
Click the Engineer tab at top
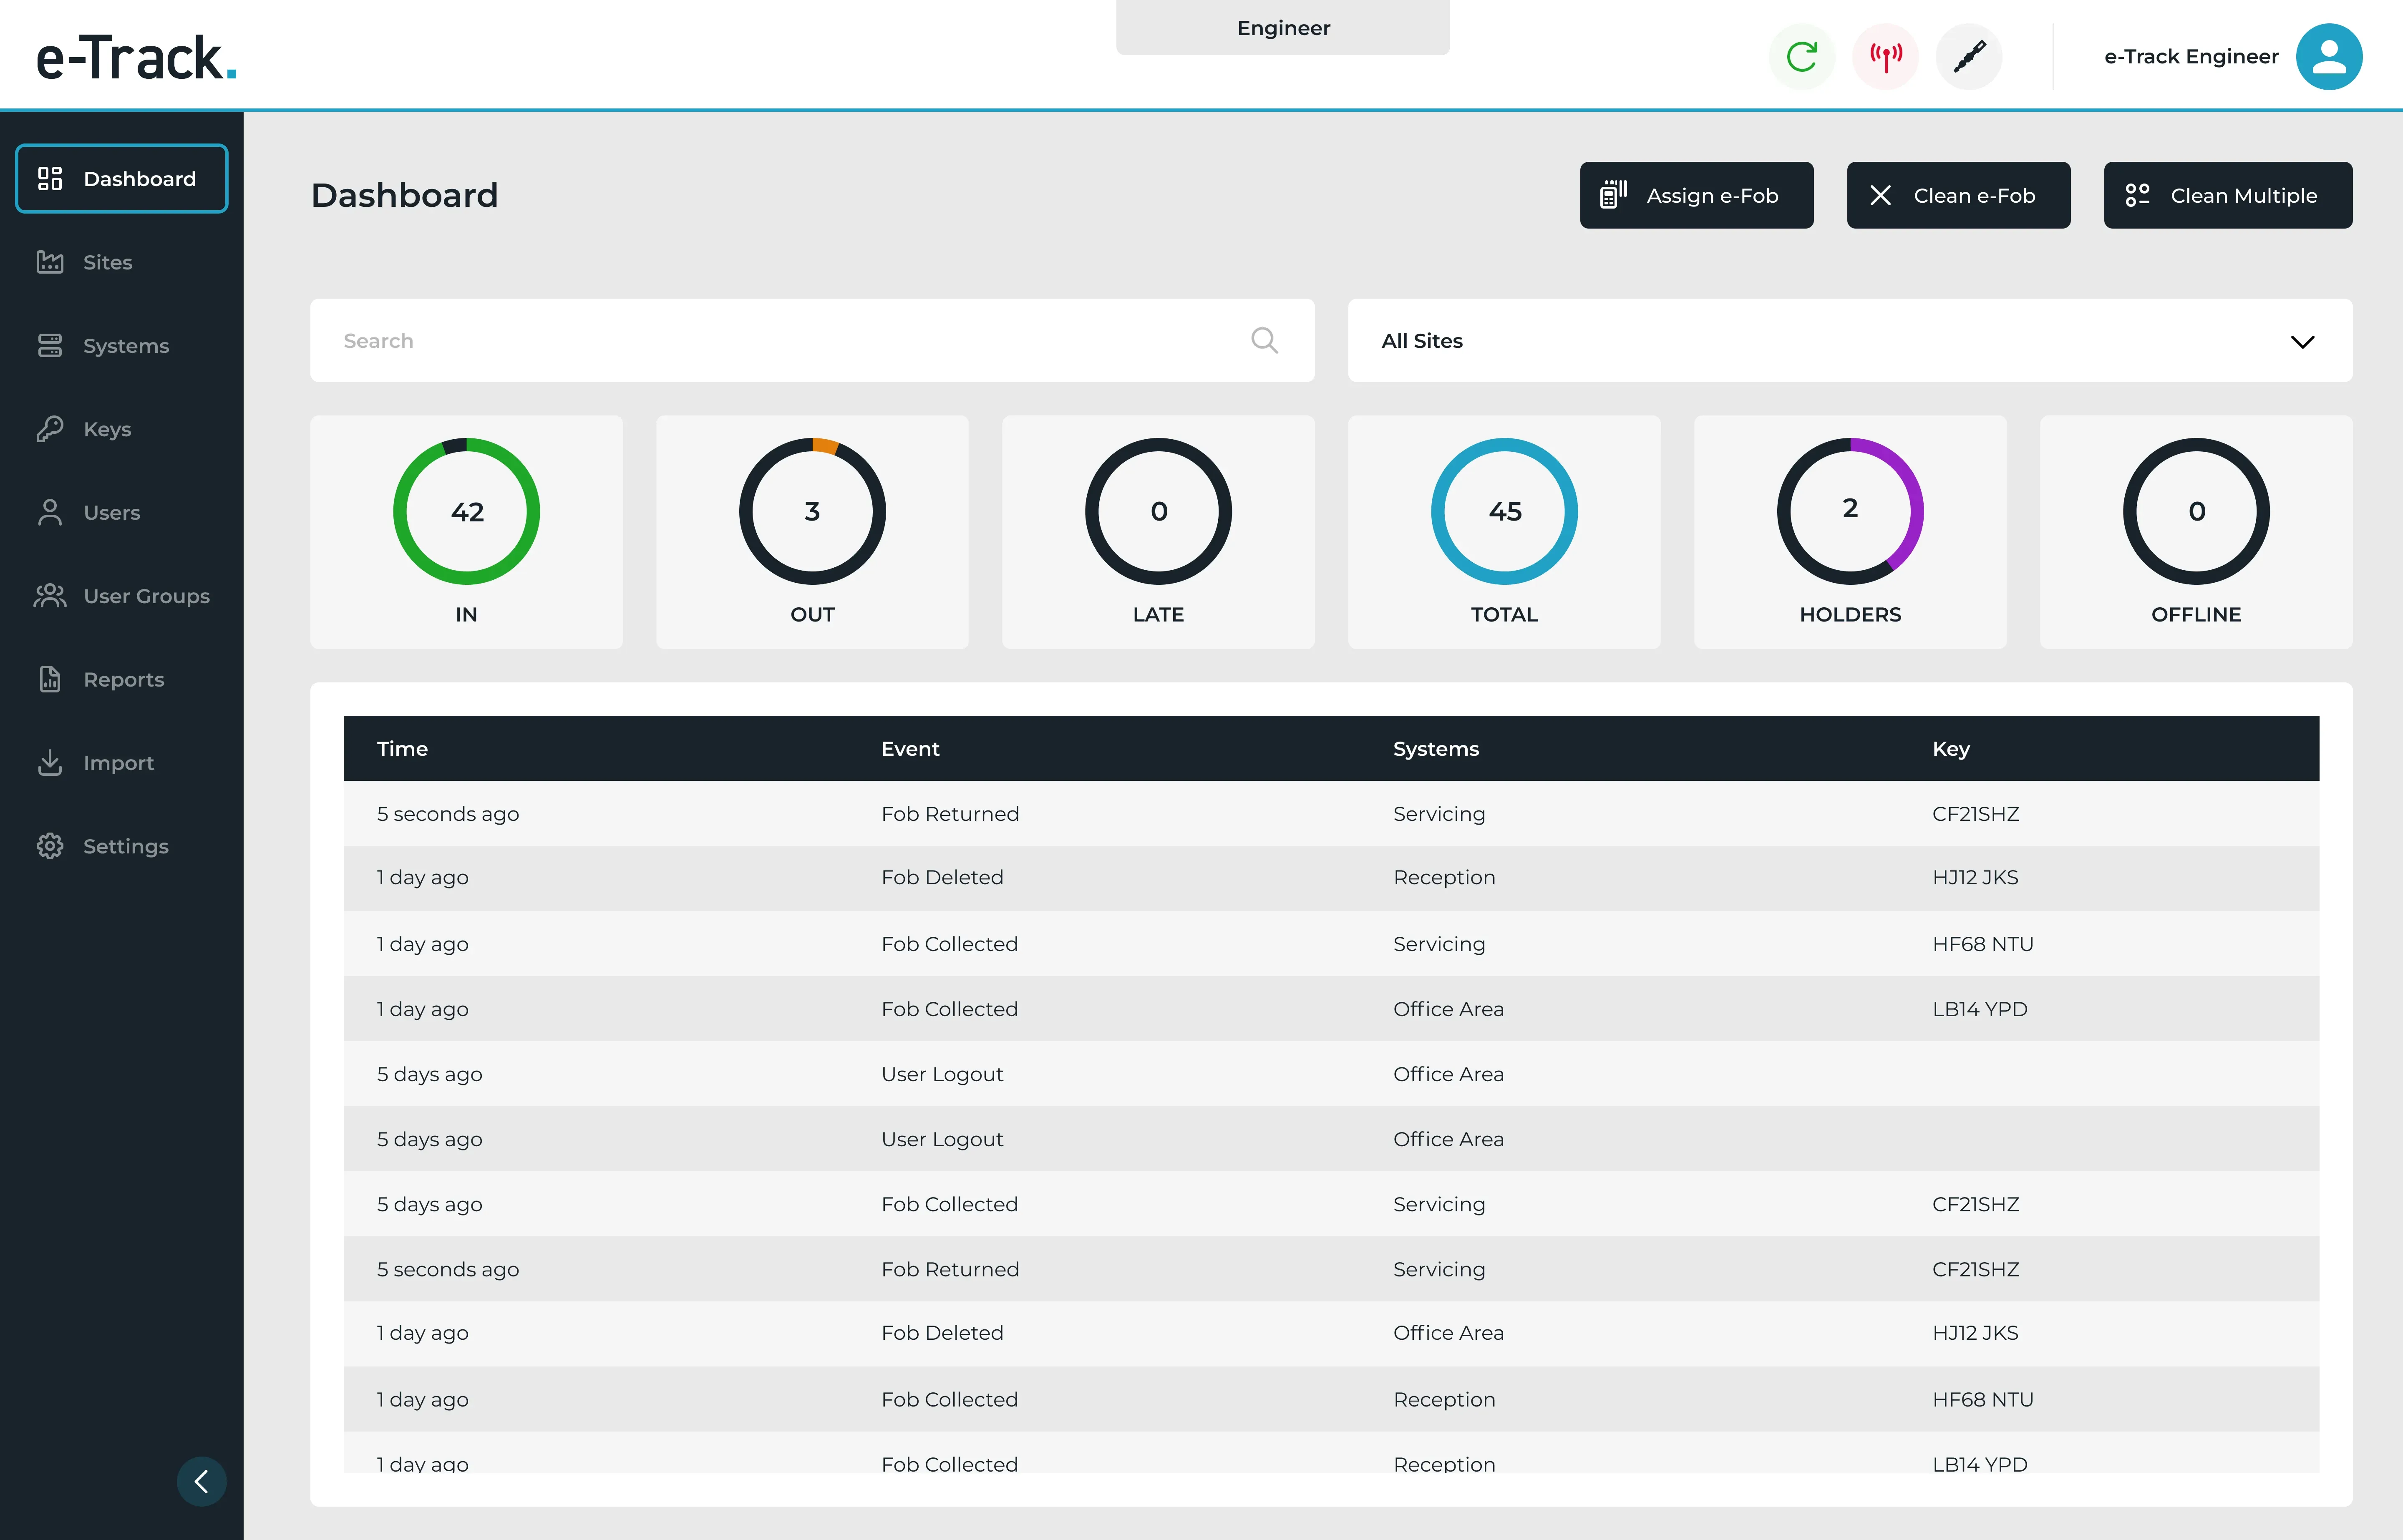tap(1283, 27)
